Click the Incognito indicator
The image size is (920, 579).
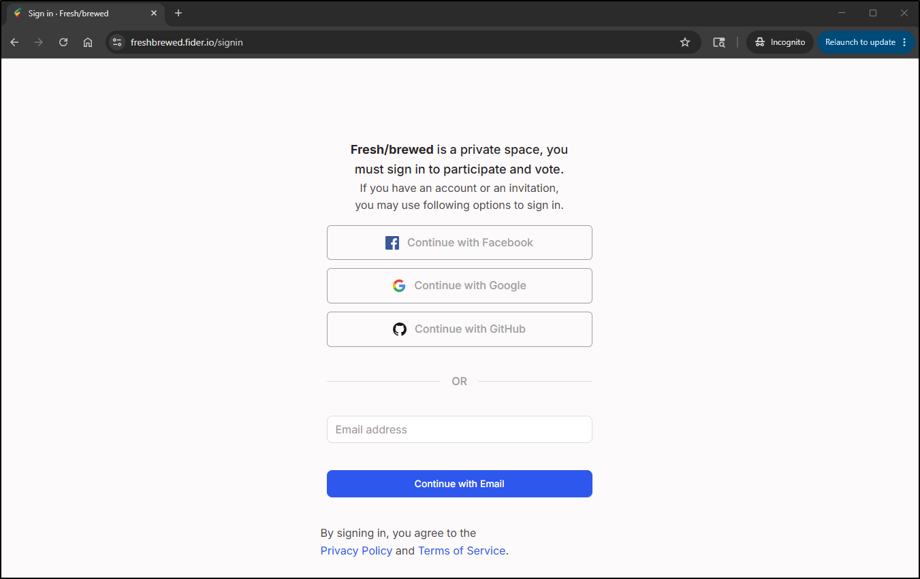click(x=780, y=42)
